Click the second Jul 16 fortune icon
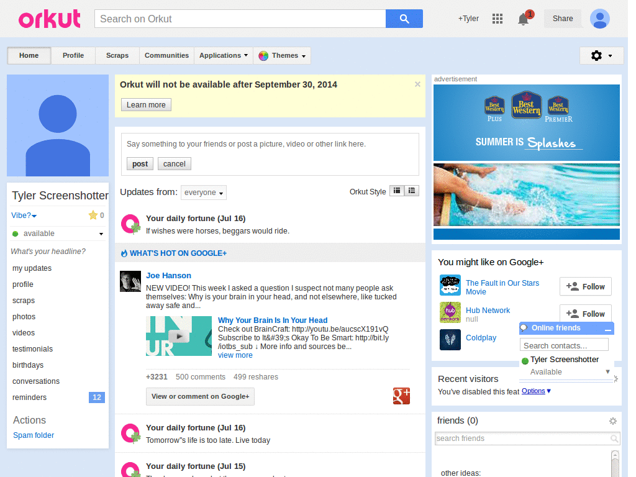Viewport: 636px width, 477px height. pyautogui.click(x=131, y=434)
